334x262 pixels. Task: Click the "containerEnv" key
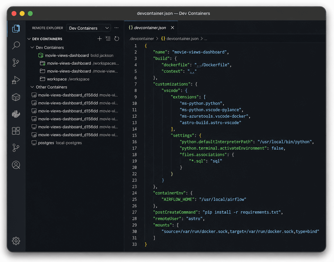(x=169, y=193)
